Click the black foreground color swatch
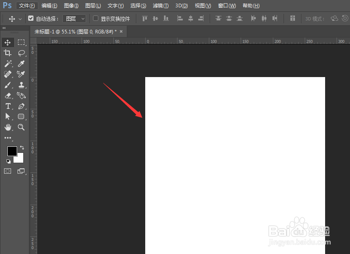Image resolution: width=350 pixels, height=254 pixels. (x=12, y=151)
